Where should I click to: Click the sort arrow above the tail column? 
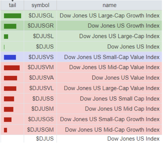tap(12, 1)
